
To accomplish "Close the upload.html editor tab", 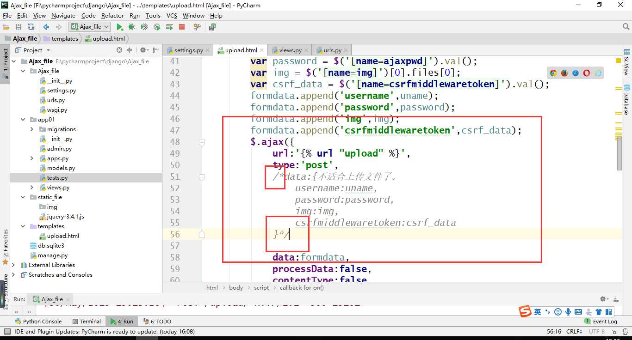I will coord(262,50).
